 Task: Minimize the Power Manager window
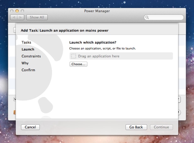[x=17, y=11]
